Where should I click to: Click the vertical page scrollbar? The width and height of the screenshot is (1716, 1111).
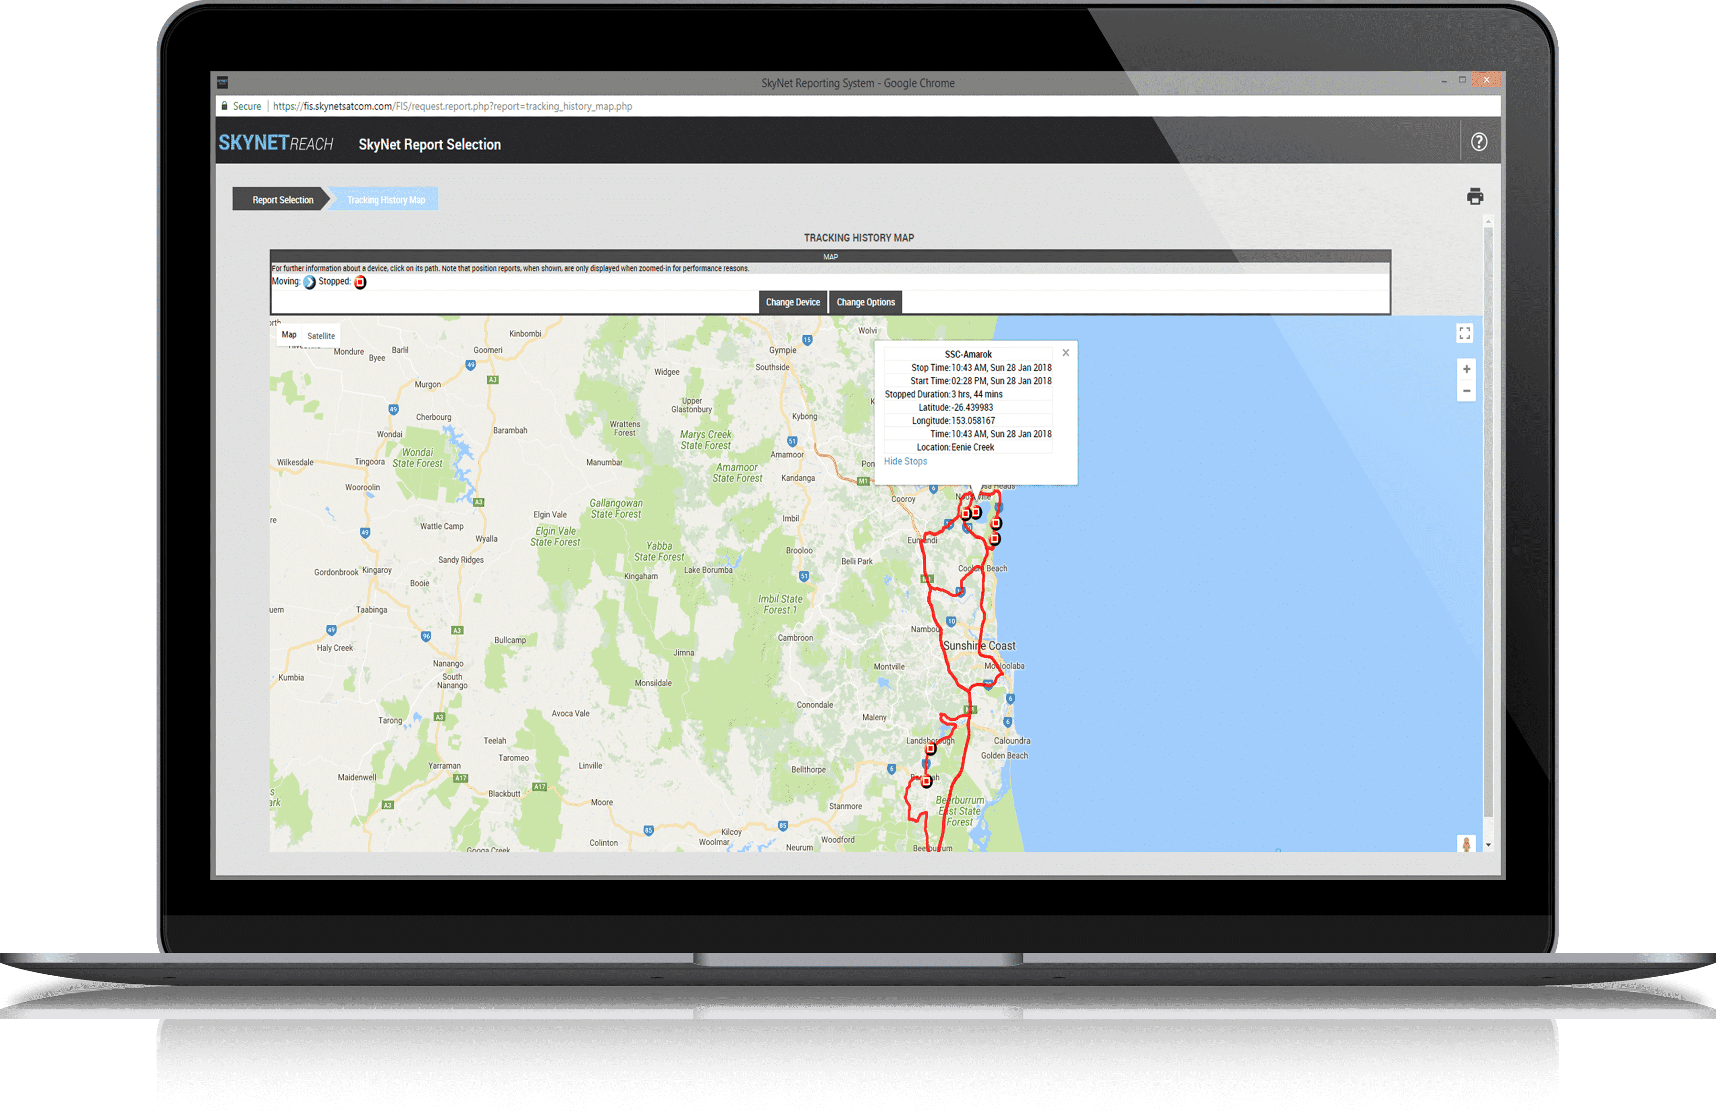tap(1488, 523)
